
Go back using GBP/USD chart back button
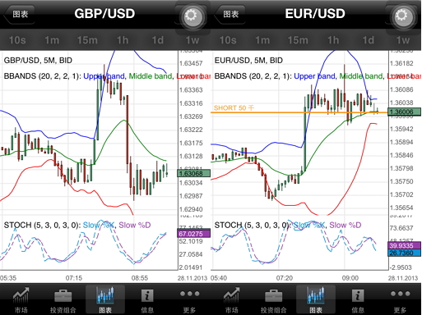(19, 14)
